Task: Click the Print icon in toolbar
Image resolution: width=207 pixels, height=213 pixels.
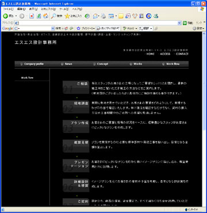Action: pos(103,16)
